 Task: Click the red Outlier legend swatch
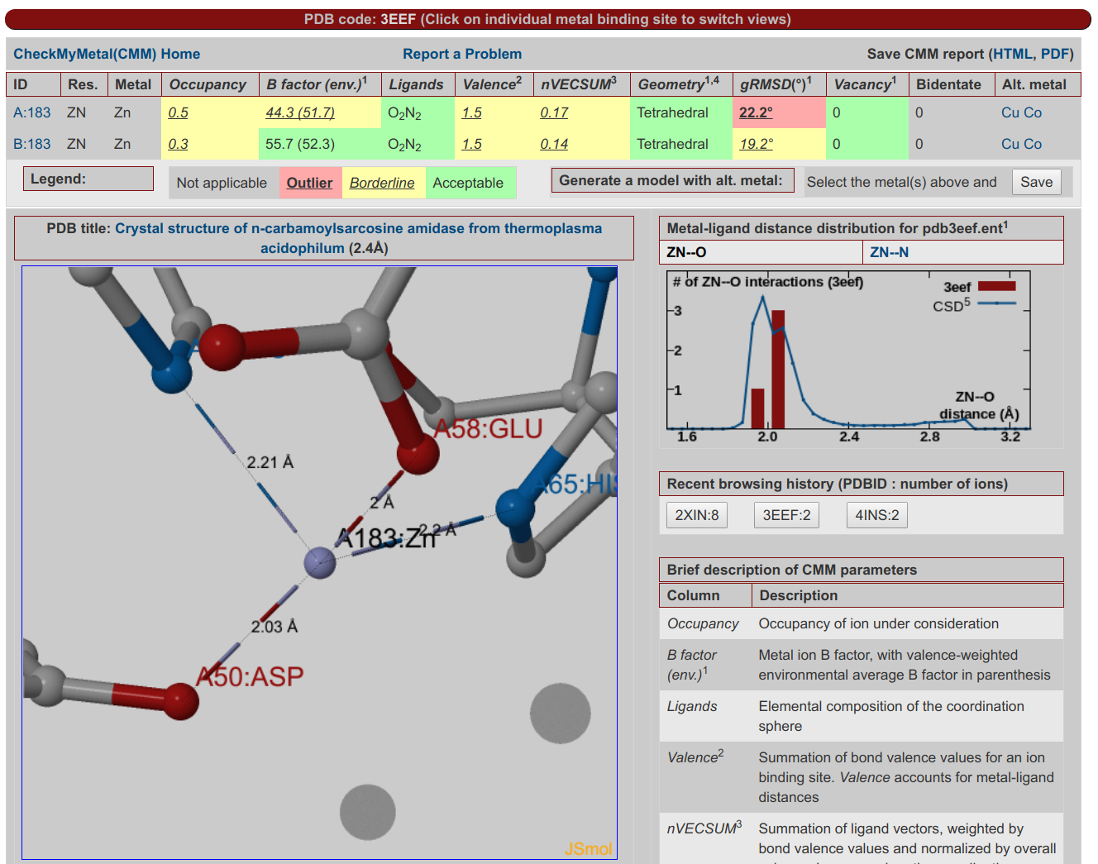point(309,183)
